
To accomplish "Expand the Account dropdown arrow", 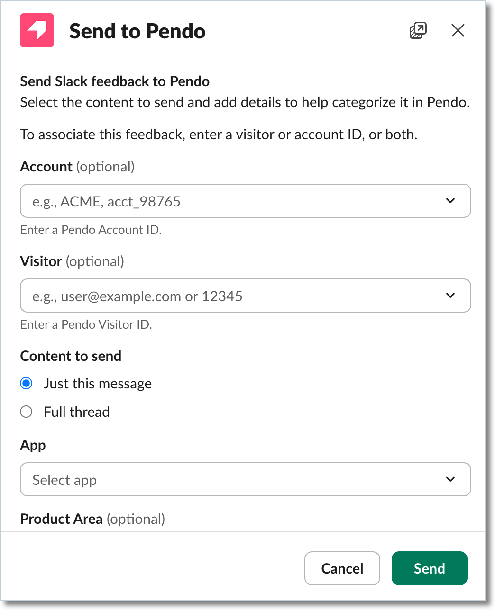I will [x=450, y=201].
